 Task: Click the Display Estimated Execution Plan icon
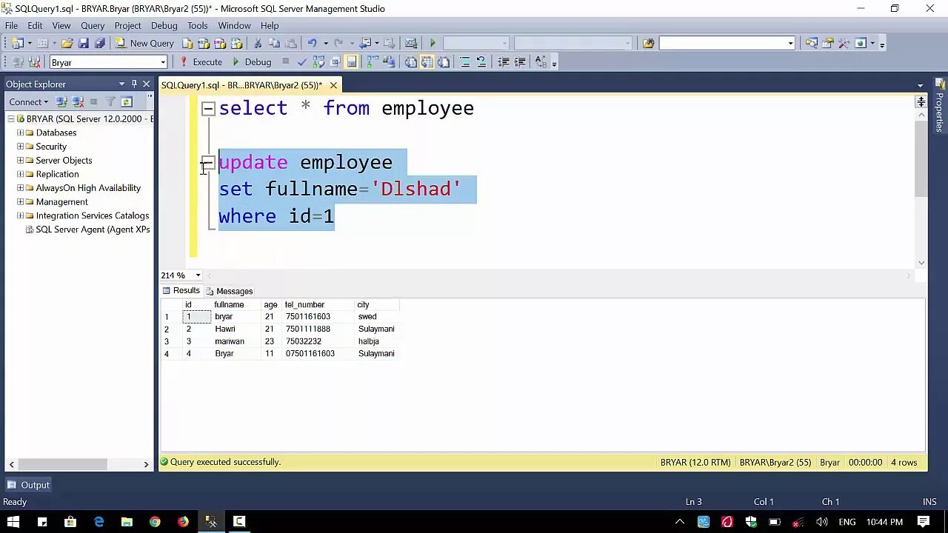(318, 62)
